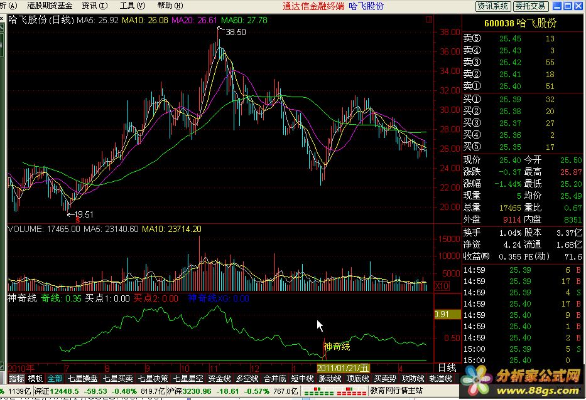Image resolution: width=586 pixels, height=400 pixels.
Task: Switch to the 七星星空 indicator
Action: [188, 378]
